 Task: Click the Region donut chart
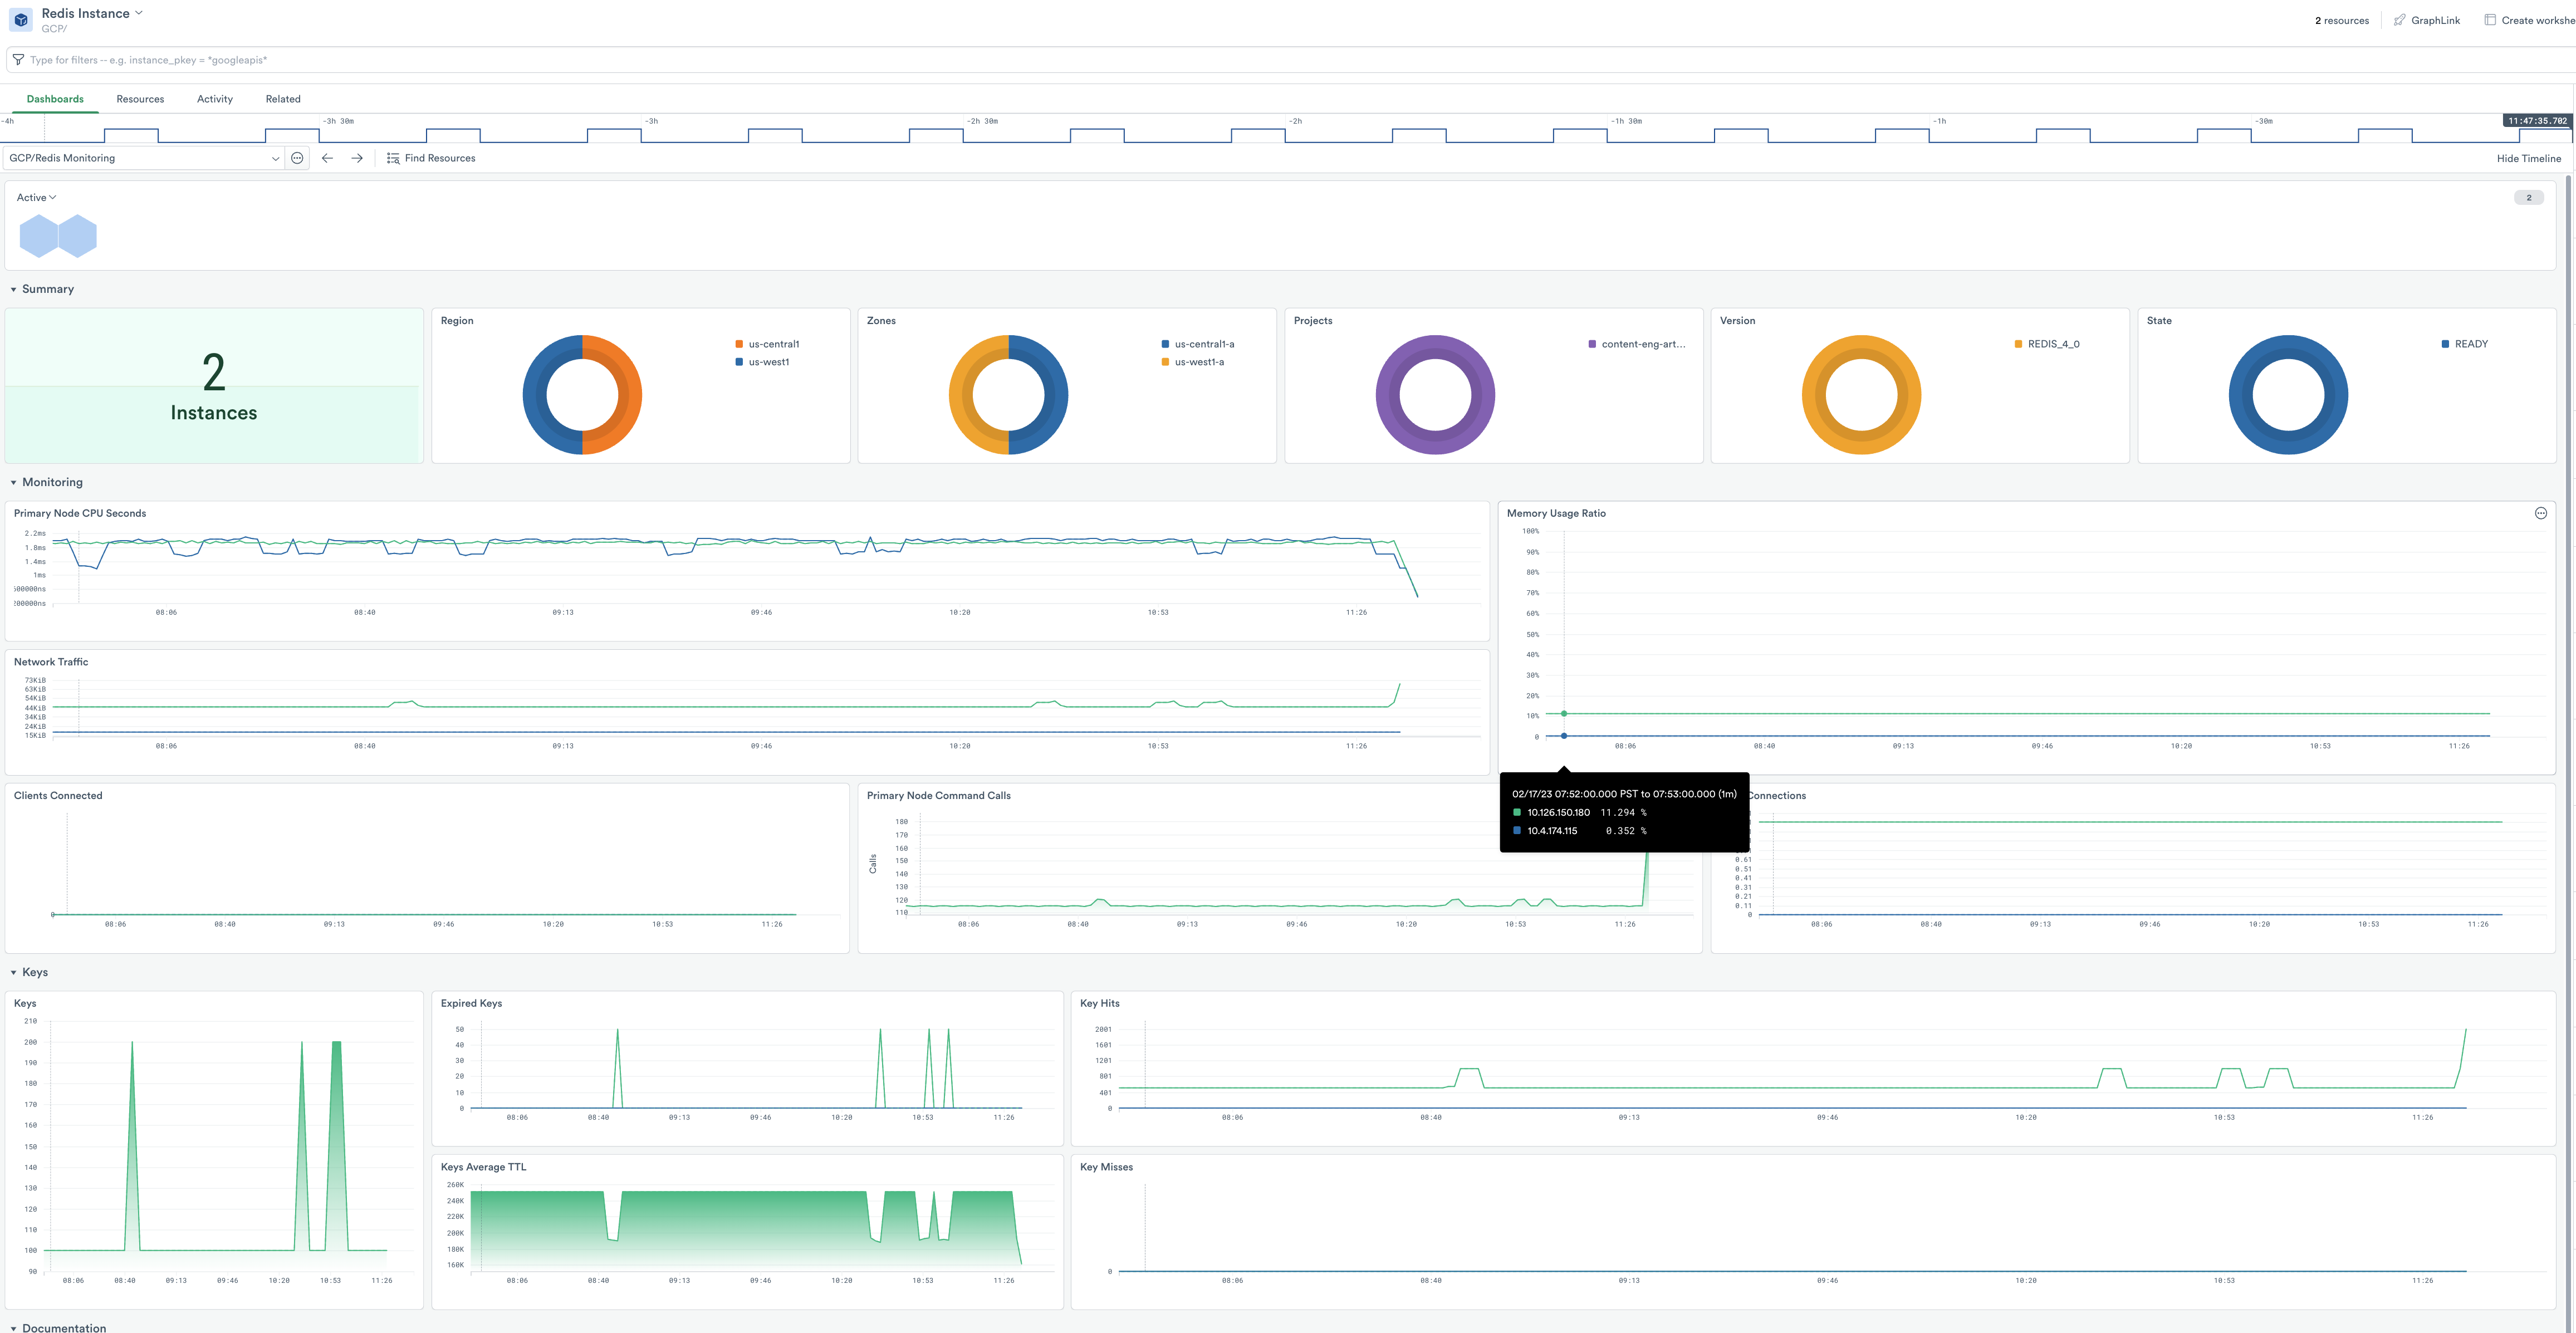click(582, 394)
